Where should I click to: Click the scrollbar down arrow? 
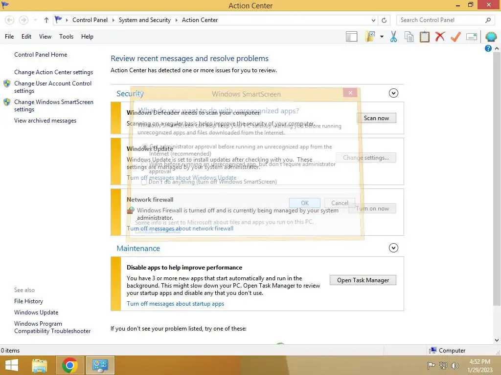(x=497, y=340)
